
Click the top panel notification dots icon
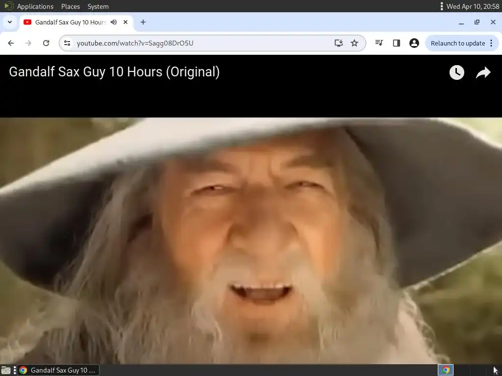coord(442,6)
